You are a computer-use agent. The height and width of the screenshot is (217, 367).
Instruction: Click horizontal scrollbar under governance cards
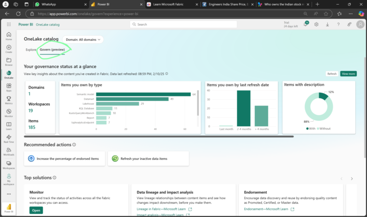pyautogui.click(x=159, y=137)
